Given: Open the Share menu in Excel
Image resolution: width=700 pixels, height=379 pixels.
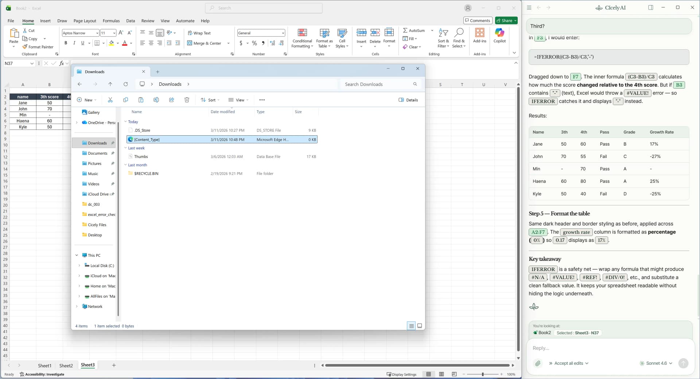Looking at the screenshot, I should pos(506,20).
